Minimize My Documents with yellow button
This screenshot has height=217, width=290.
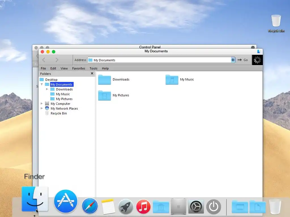pyautogui.click(x=48, y=52)
